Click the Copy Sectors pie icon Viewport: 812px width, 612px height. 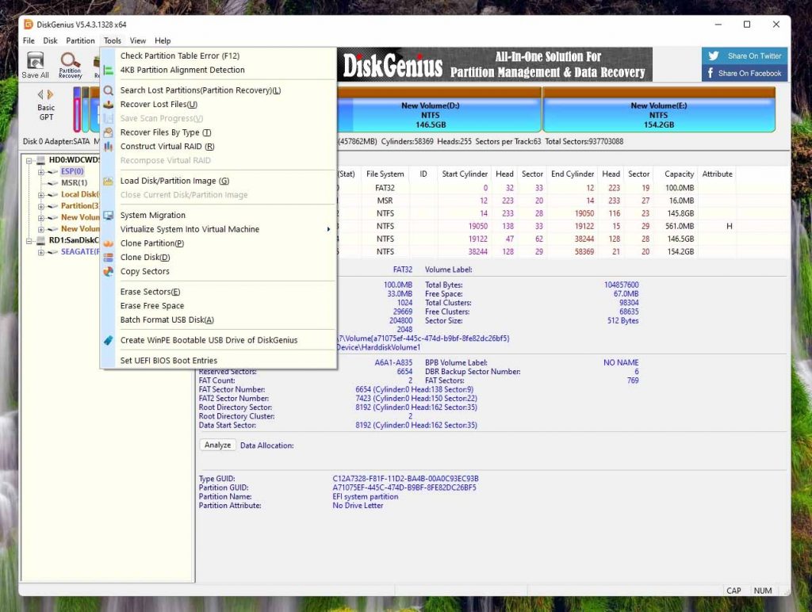point(109,272)
